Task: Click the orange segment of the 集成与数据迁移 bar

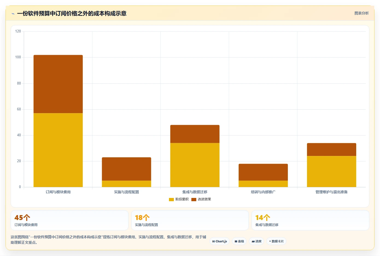Action: tap(195, 134)
